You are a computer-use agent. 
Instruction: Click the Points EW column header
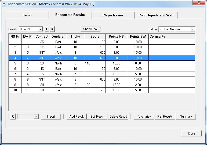(138, 37)
